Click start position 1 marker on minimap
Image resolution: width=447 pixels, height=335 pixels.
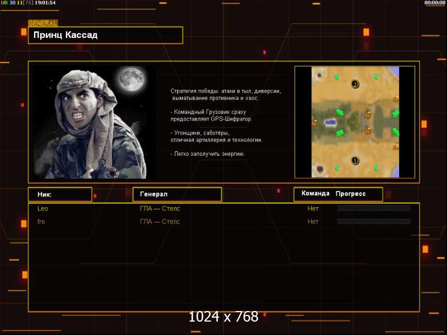tap(355, 161)
